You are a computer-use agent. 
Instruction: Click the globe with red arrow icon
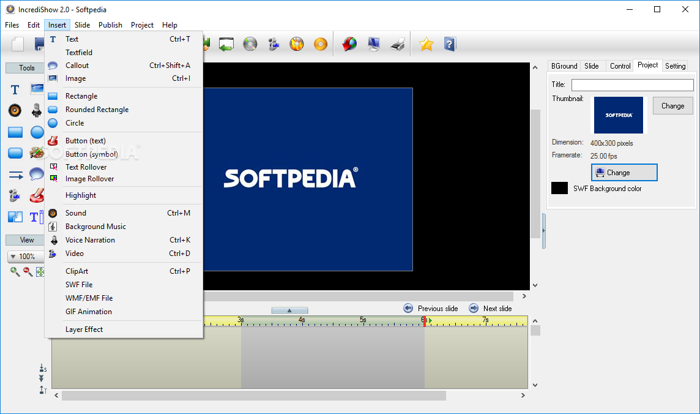[349, 44]
